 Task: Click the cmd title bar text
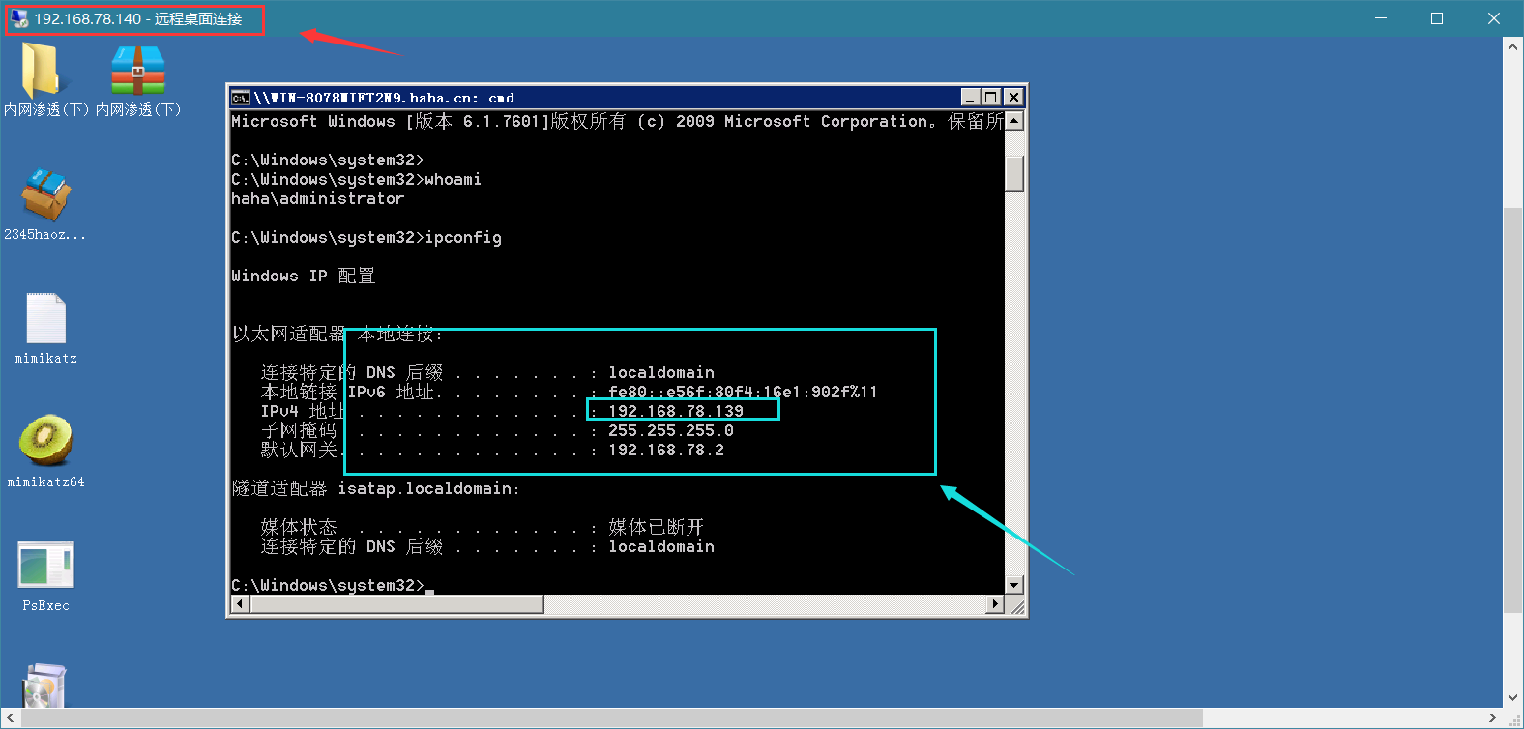(384, 98)
